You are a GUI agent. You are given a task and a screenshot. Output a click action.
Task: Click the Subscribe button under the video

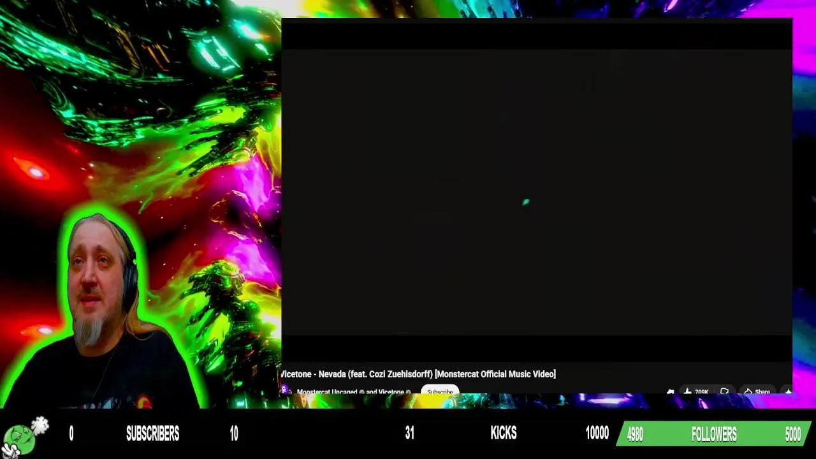coord(440,390)
